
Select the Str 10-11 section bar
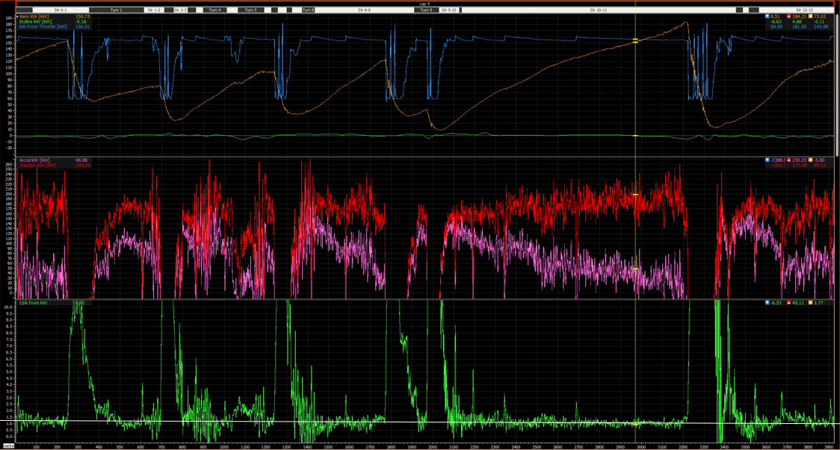599,10
